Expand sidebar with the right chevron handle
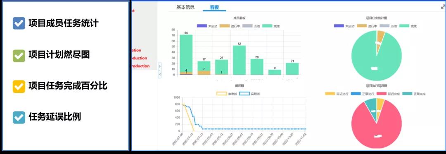Viewport: 446px width, 154px height. coord(160,66)
